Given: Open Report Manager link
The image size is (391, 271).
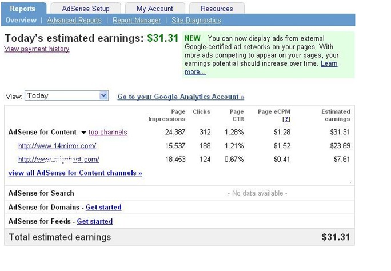Looking at the screenshot, I should point(137,20).
